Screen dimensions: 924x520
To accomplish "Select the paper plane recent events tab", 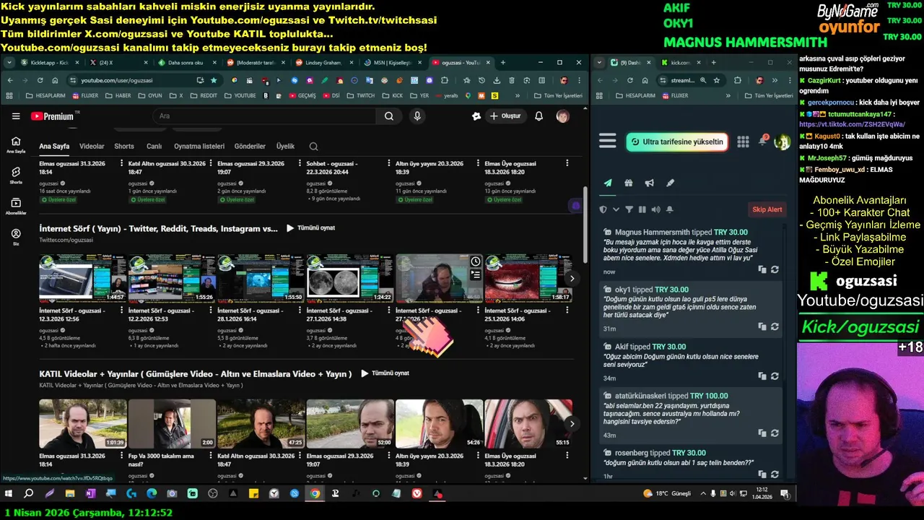I will (608, 183).
